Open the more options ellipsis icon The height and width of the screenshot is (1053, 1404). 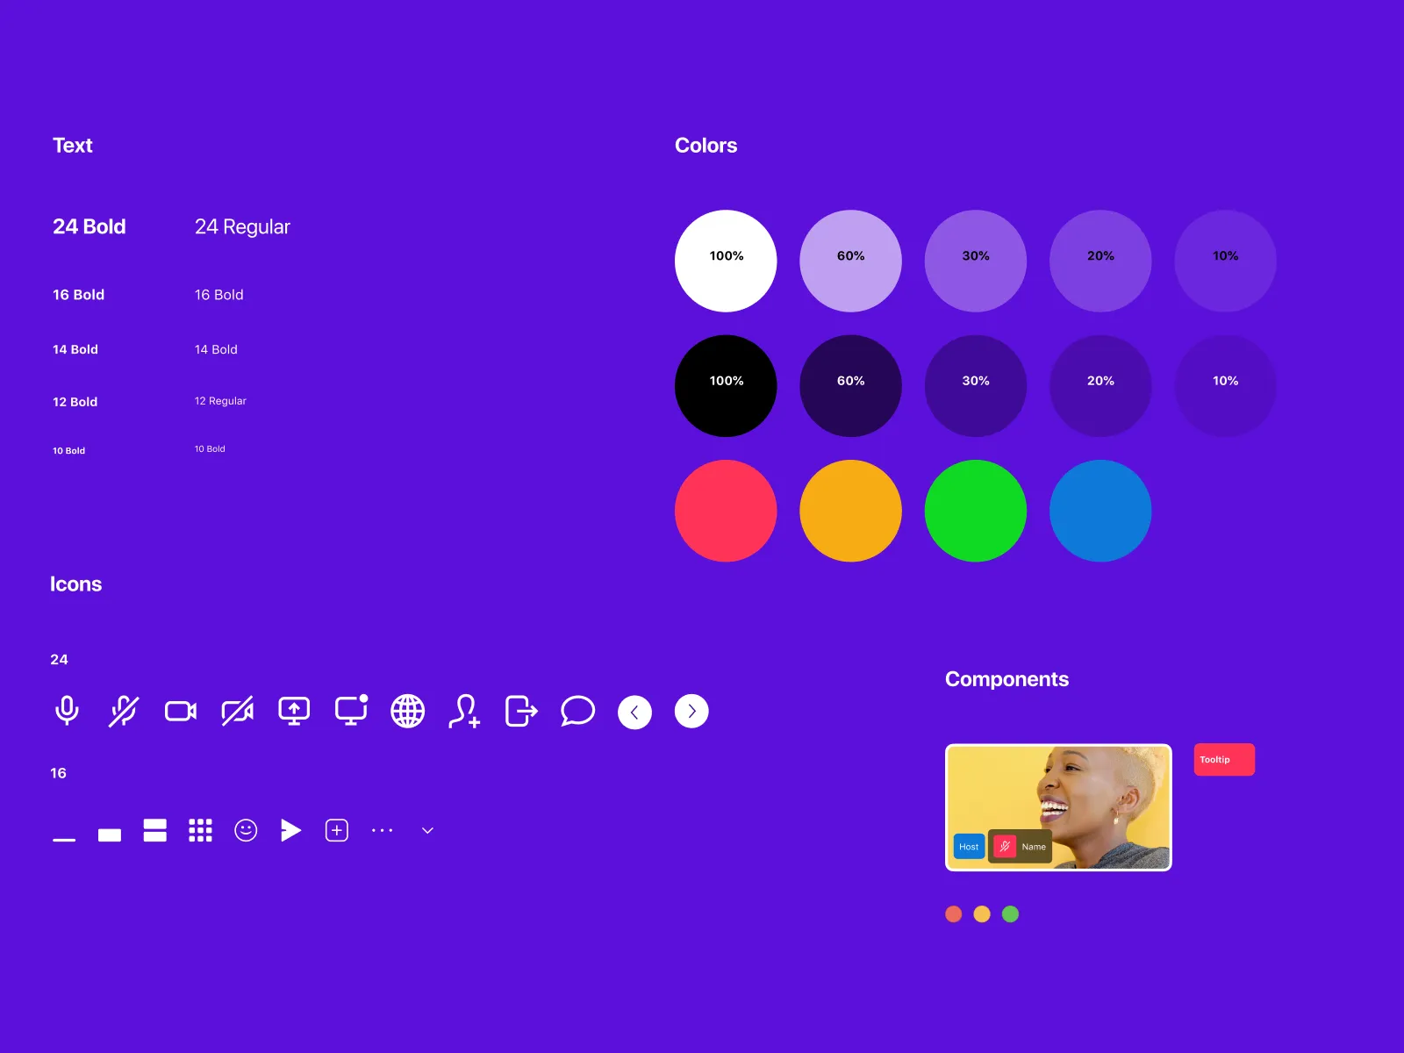pyautogui.click(x=382, y=829)
